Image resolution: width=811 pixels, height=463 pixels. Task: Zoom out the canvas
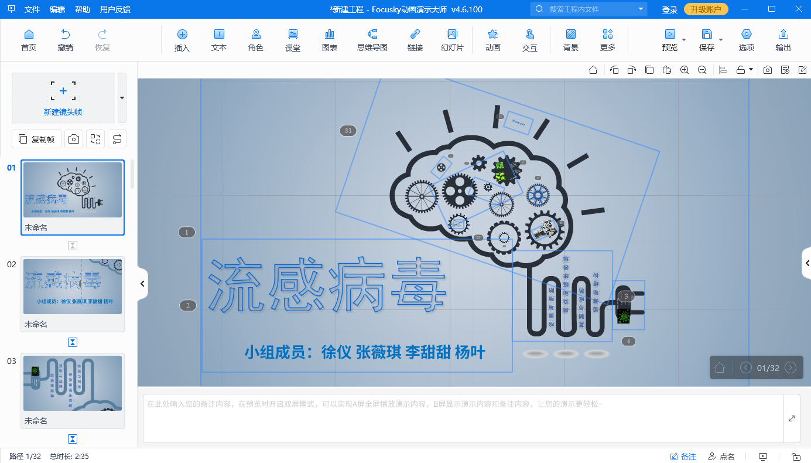(x=702, y=70)
